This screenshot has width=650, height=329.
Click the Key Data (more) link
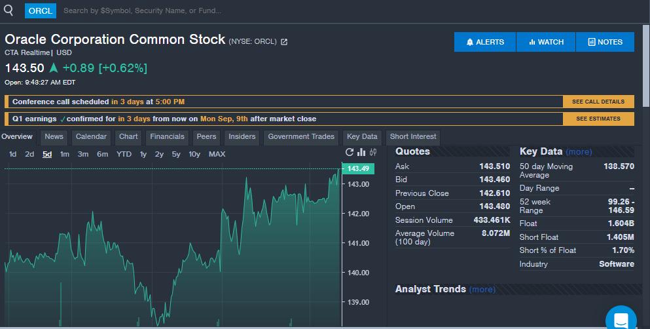point(579,152)
